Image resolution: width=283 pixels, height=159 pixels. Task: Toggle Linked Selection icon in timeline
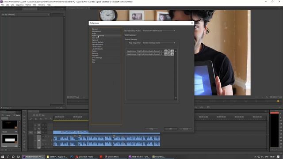tap(41, 119)
